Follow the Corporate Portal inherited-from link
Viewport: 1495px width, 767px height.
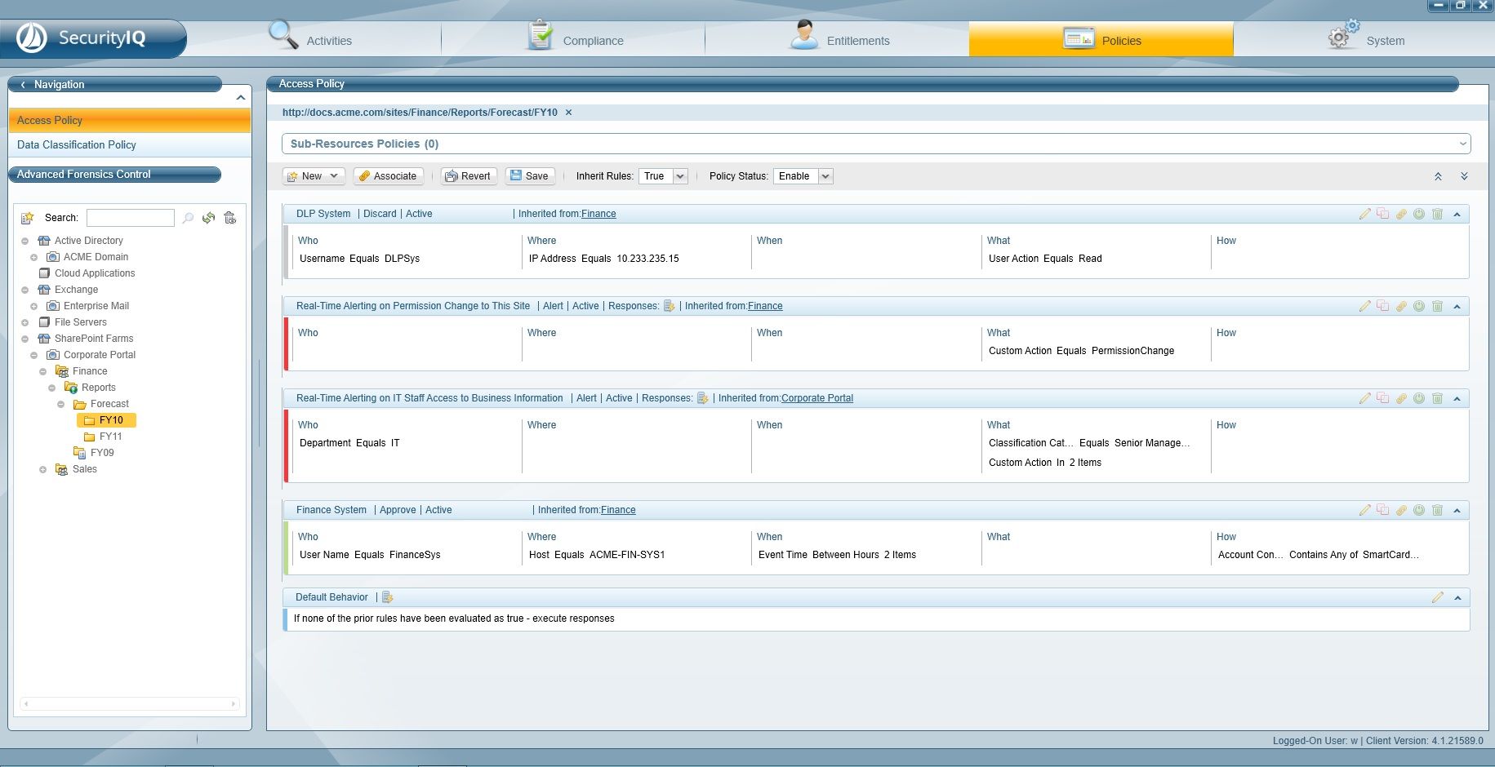pyautogui.click(x=817, y=398)
